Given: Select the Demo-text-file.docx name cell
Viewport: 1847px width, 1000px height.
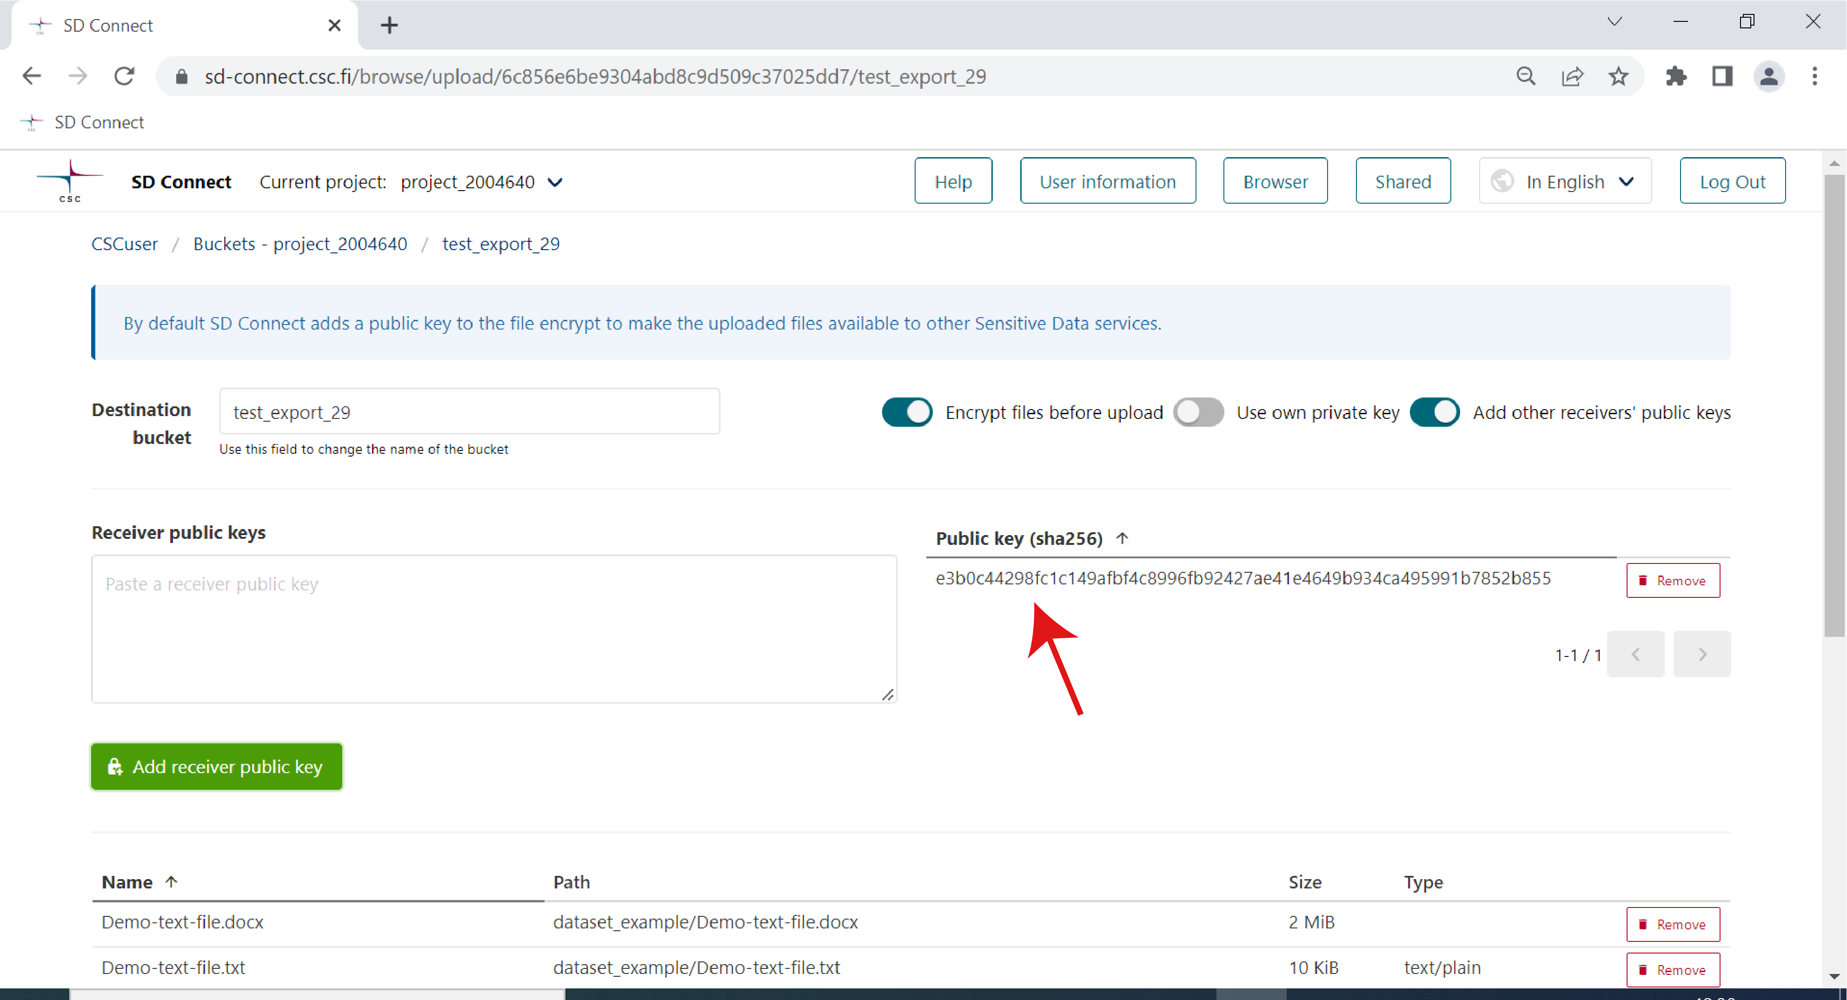Looking at the screenshot, I should [182, 922].
